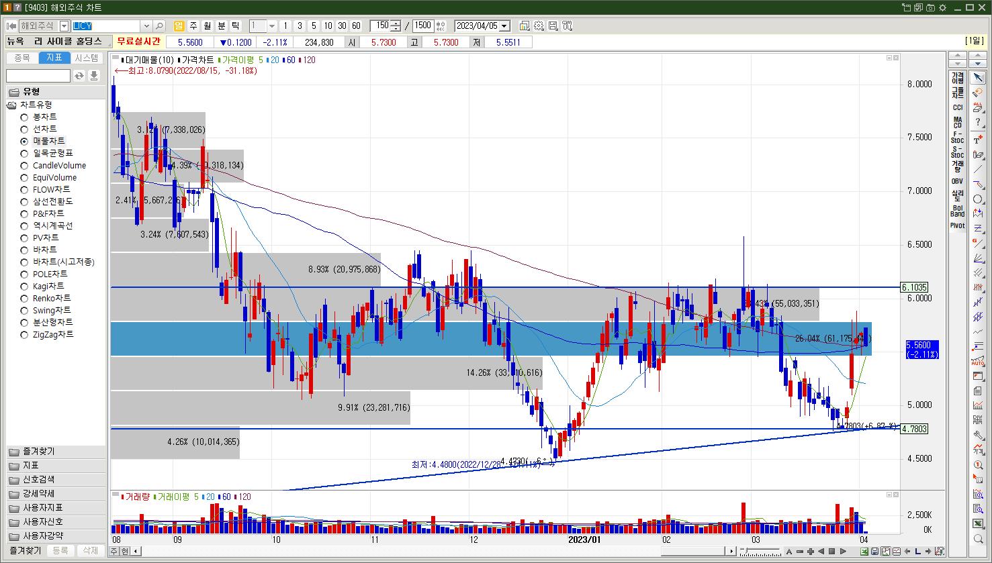Screen dimensions: 992x563
Task: Switch to daily 일 period
Action: (x=179, y=25)
